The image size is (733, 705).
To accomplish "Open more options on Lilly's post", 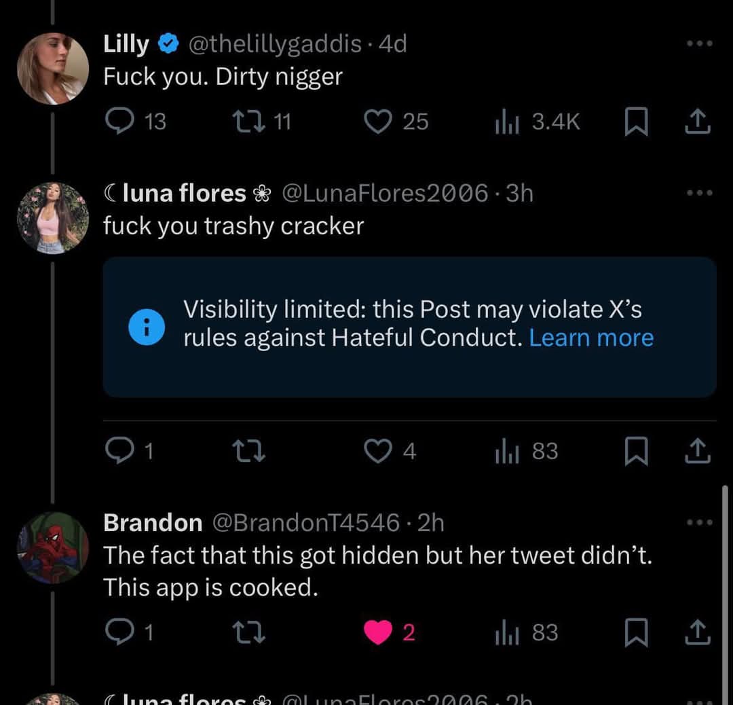I will coord(699,43).
